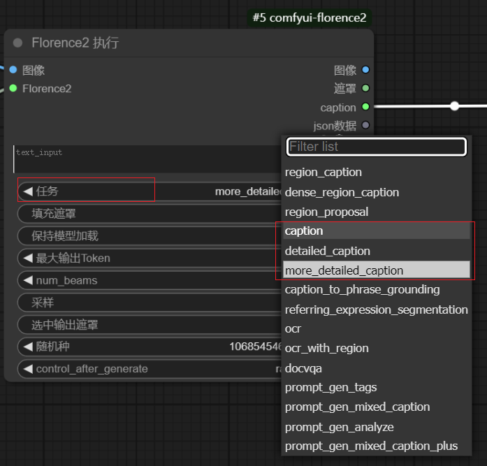
Task: Toggle the 填充遮罩 option
Action: (x=150, y=214)
